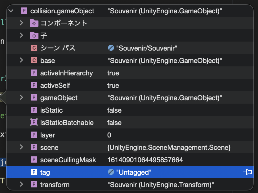Collapse the collision.gameObject root node

click(11, 11)
